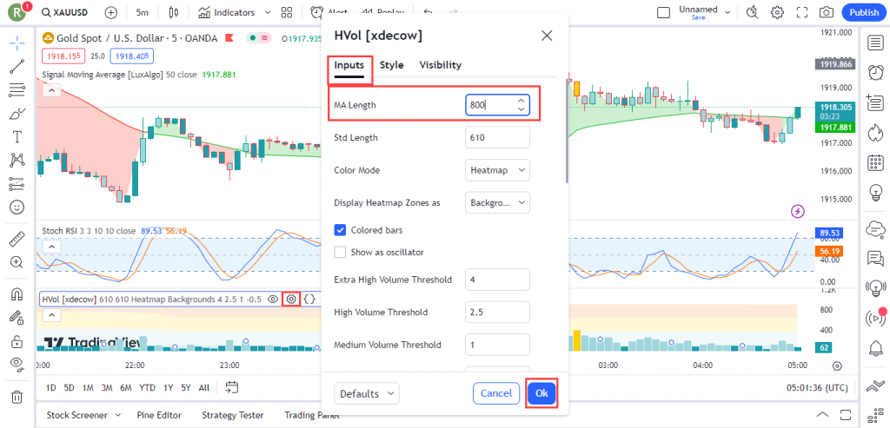Take a chart snapshot with camera icon
The width and height of the screenshot is (890, 428).
pos(827,12)
